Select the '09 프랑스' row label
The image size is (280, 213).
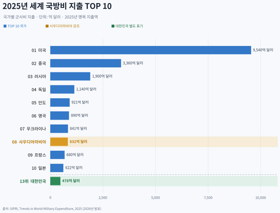click(x=37, y=155)
